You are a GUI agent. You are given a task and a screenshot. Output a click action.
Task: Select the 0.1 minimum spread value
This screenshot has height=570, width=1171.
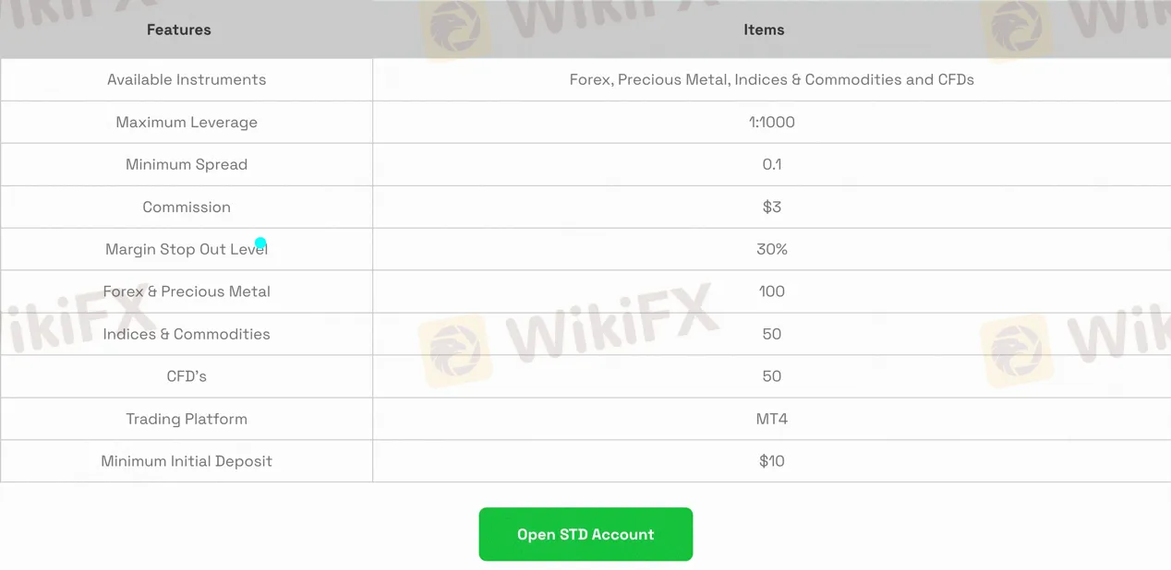click(x=771, y=164)
